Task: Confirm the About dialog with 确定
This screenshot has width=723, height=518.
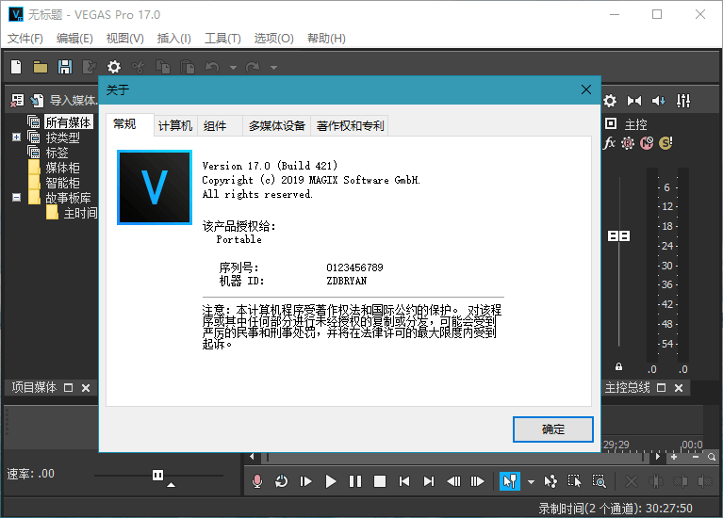Action: coord(553,429)
